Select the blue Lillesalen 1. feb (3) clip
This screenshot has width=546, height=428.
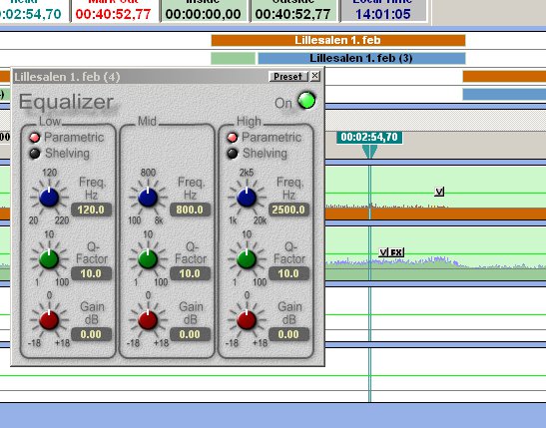pyautogui.click(x=361, y=58)
